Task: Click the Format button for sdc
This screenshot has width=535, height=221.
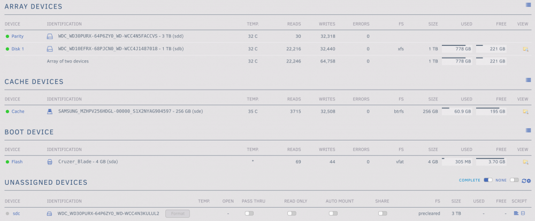Action: point(178,214)
